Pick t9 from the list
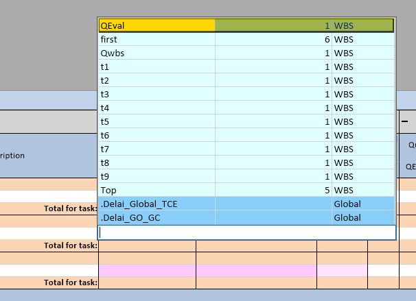This screenshot has height=301, width=416. [157, 176]
